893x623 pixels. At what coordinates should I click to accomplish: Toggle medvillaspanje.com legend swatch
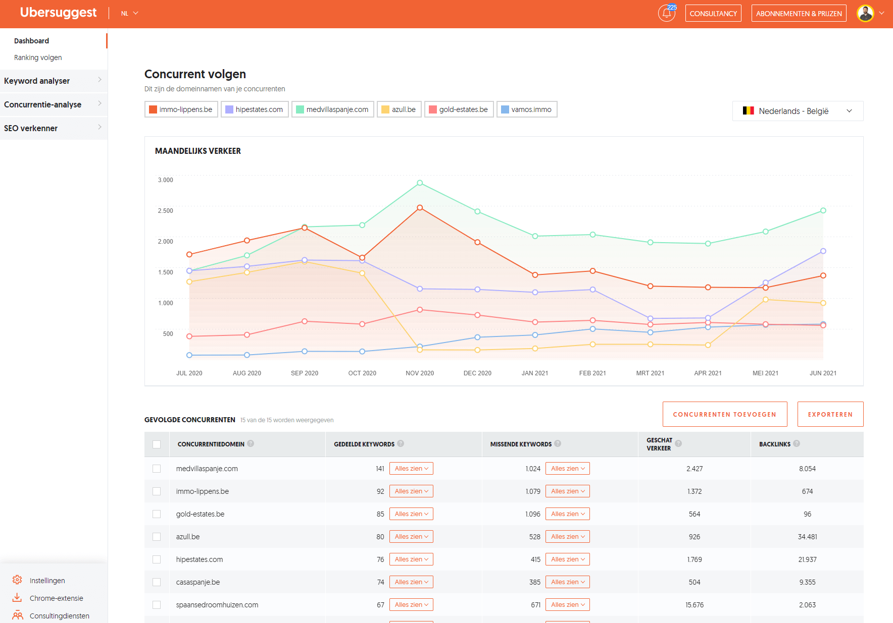coord(300,109)
